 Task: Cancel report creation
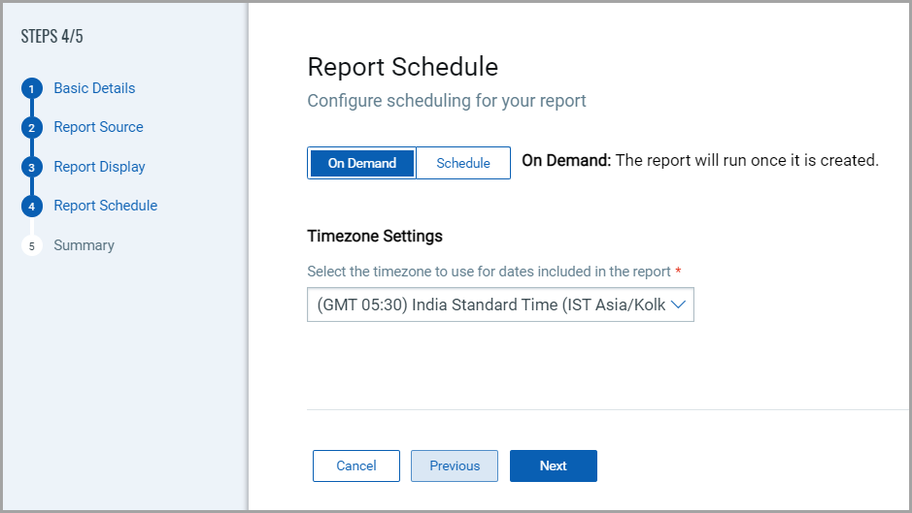pyautogui.click(x=356, y=465)
